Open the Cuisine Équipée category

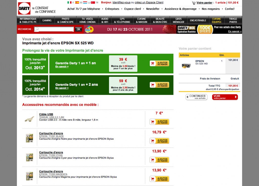pyautogui.click(x=217, y=20)
